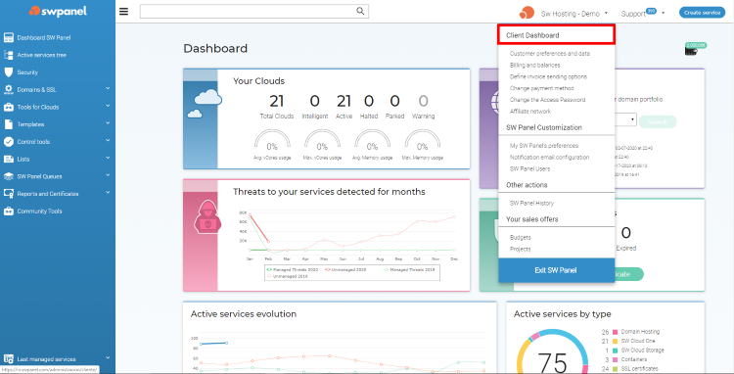Open Projects menu entry
The image size is (734, 374).
click(x=520, y=249)
